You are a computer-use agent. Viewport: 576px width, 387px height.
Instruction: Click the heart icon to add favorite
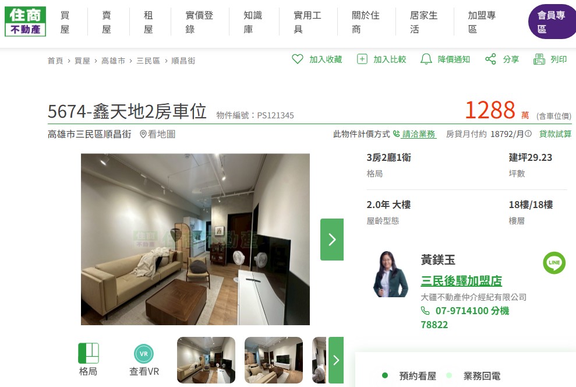coord(298,59)
